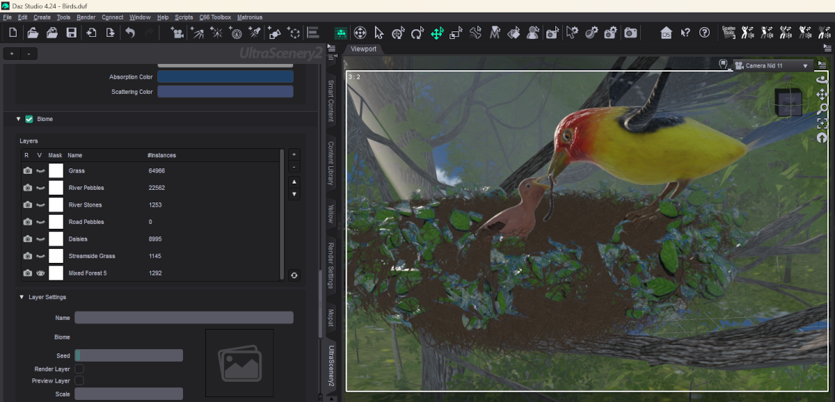Image resolution: width=835 pixels, height=402 pixels.
Task: Open the DS home icon
Action: 666,33
